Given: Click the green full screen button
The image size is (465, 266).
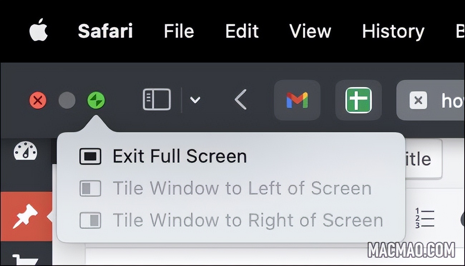Looking at the screenshot, I should click(96, 100).
